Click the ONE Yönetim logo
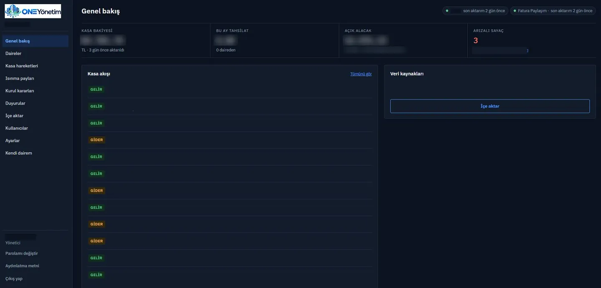 pos(33,11)
